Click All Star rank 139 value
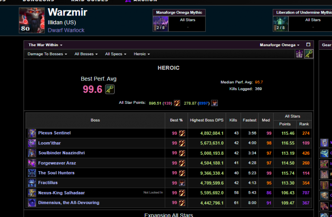Image resolution: width=332 pixels, height=217 pixels. click(167, 103)
